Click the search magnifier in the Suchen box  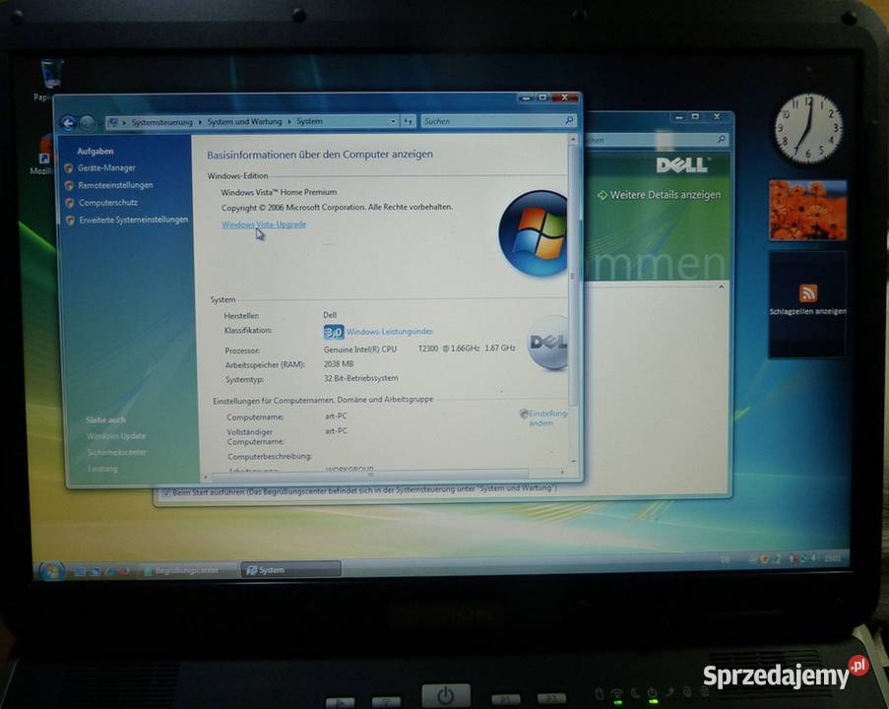568,121
